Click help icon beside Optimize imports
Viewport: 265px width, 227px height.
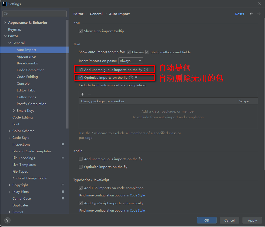coord(131,78)
